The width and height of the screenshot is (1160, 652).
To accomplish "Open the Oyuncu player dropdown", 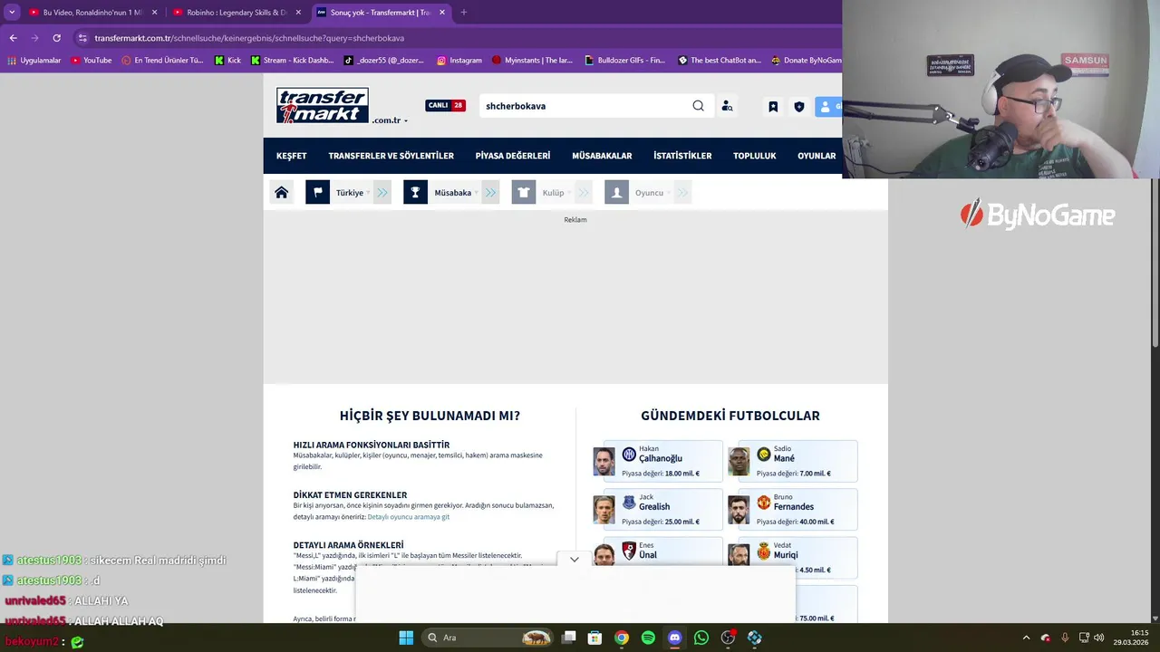I will pos(652,193).
